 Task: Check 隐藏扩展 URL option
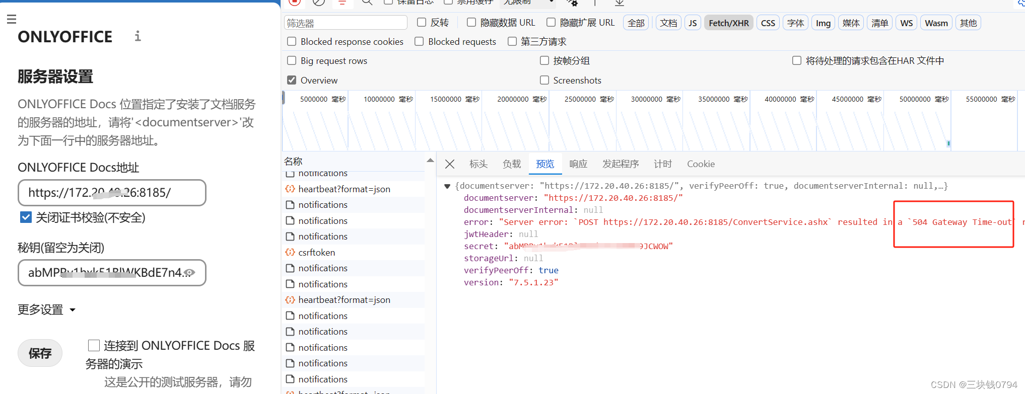[551, 22]
